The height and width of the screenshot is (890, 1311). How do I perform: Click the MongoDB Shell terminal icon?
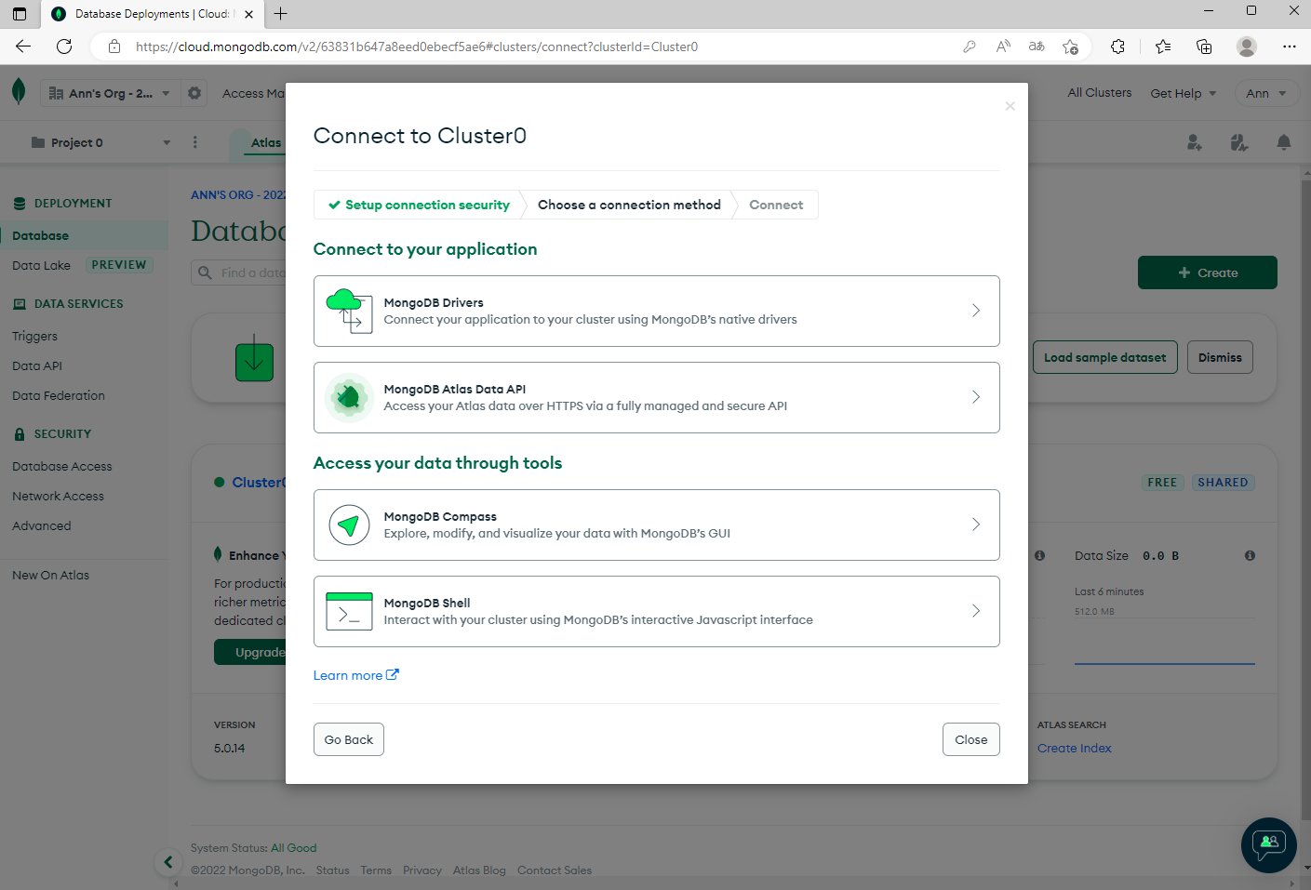tap(349, 611)
